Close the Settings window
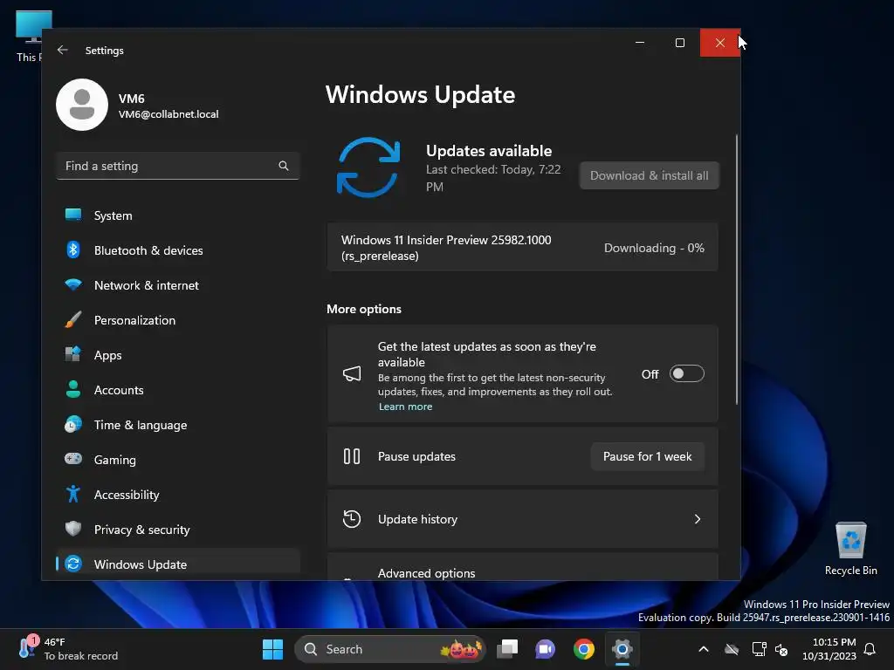The image size is (894, 670). coord(720,43)
